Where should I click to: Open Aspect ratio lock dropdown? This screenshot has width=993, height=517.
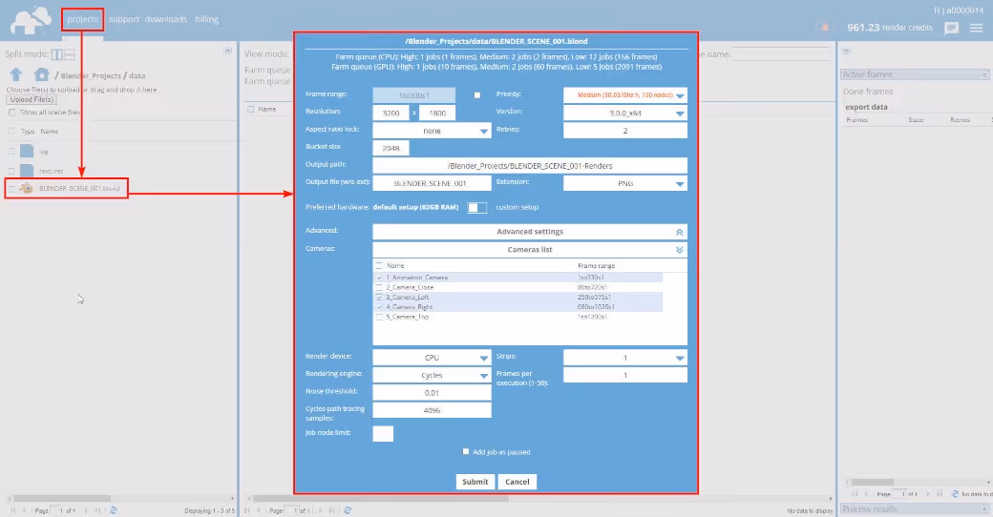click(432, 131)
